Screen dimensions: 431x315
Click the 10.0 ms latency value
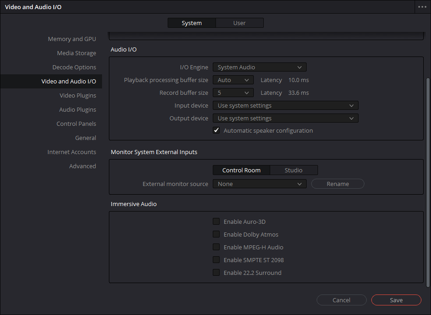point(298,80)
